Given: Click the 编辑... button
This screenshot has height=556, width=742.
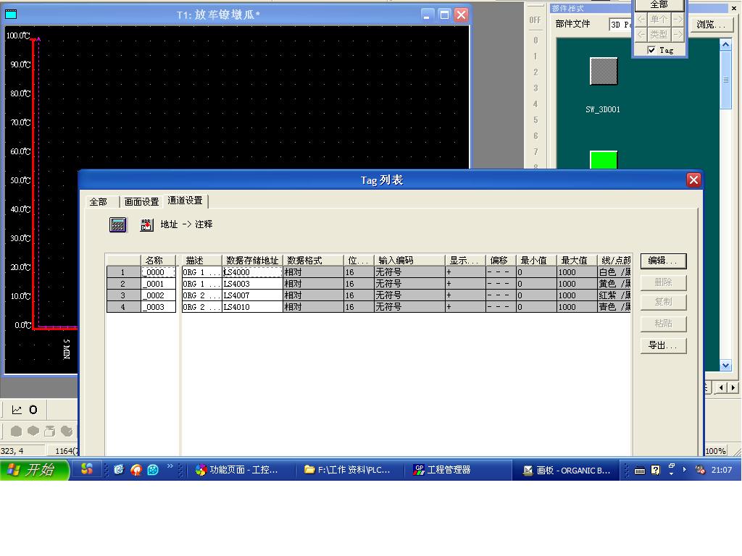Looking at the screenshot, I should point(662,261).
